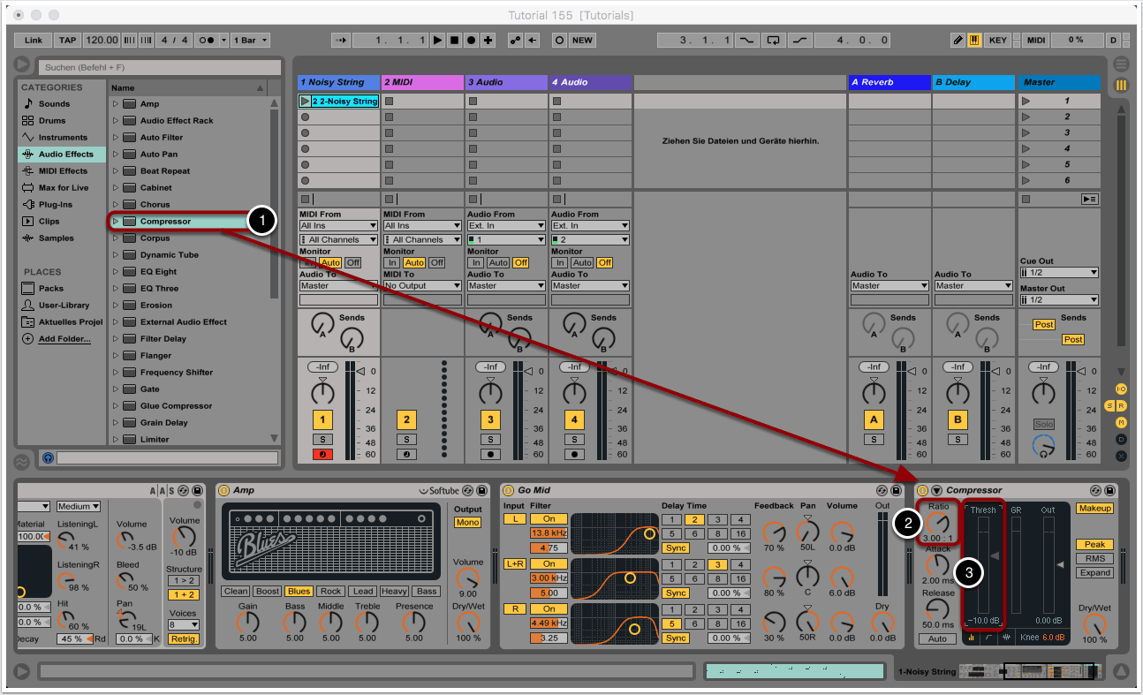Enable the Draw Mode pencil icon
1143x695 pixels.
click(x=958, y=41)
